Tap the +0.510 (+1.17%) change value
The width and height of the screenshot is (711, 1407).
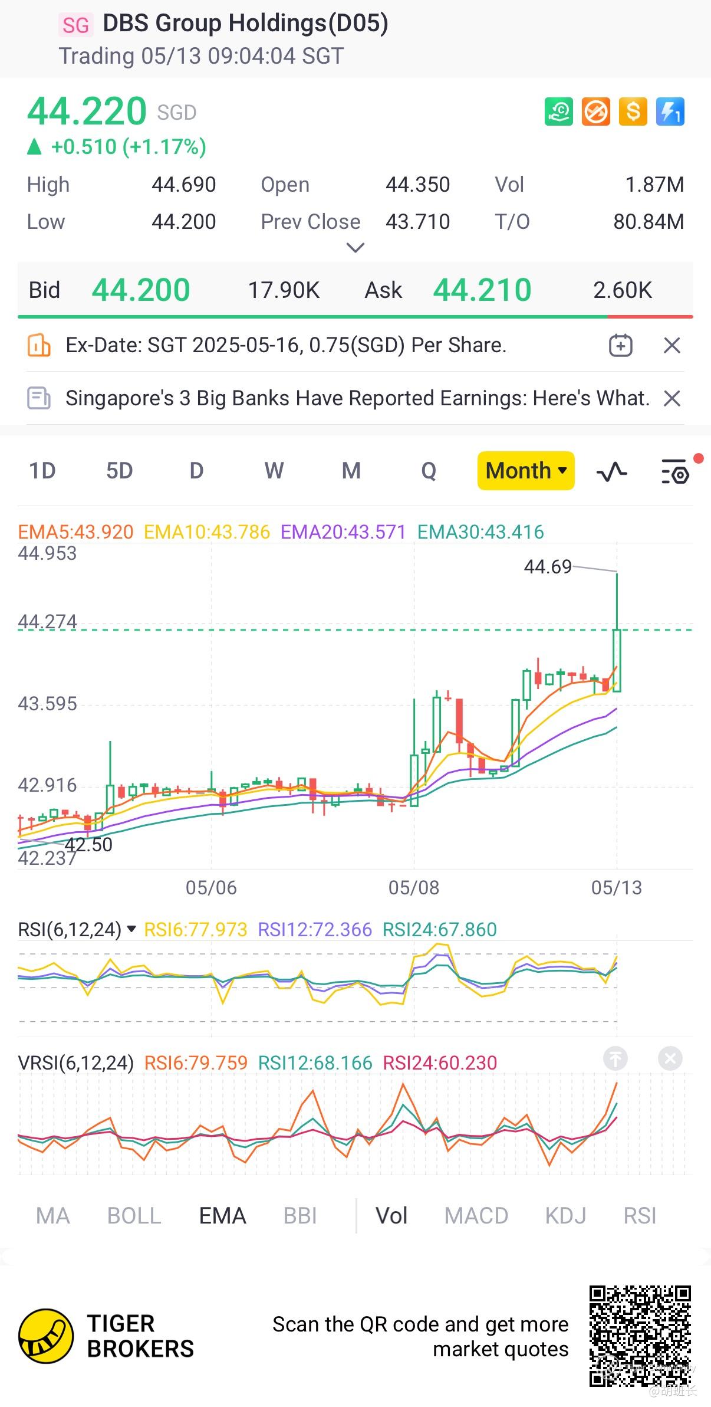pos(129,147)
